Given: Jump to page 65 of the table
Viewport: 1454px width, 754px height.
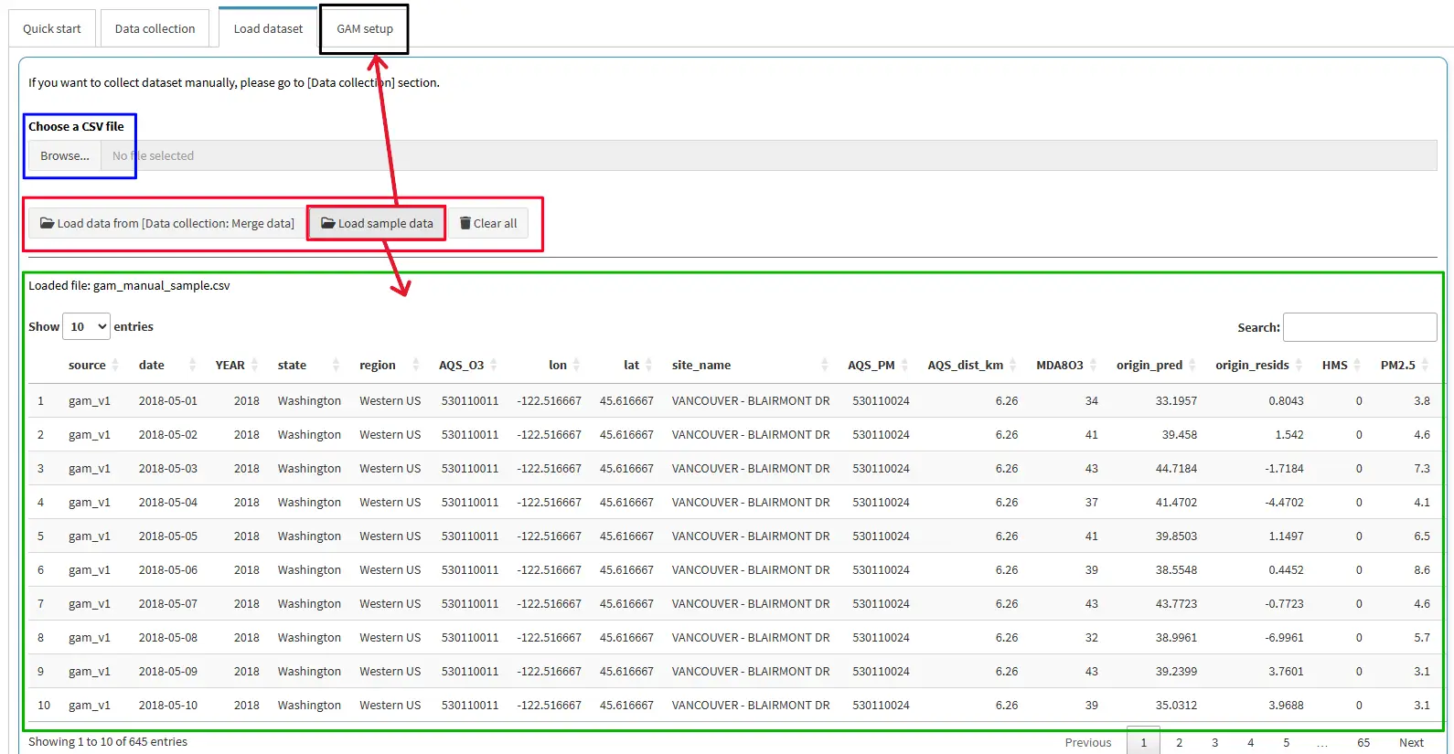Looking at the screenshot, I should point(1363,742).
